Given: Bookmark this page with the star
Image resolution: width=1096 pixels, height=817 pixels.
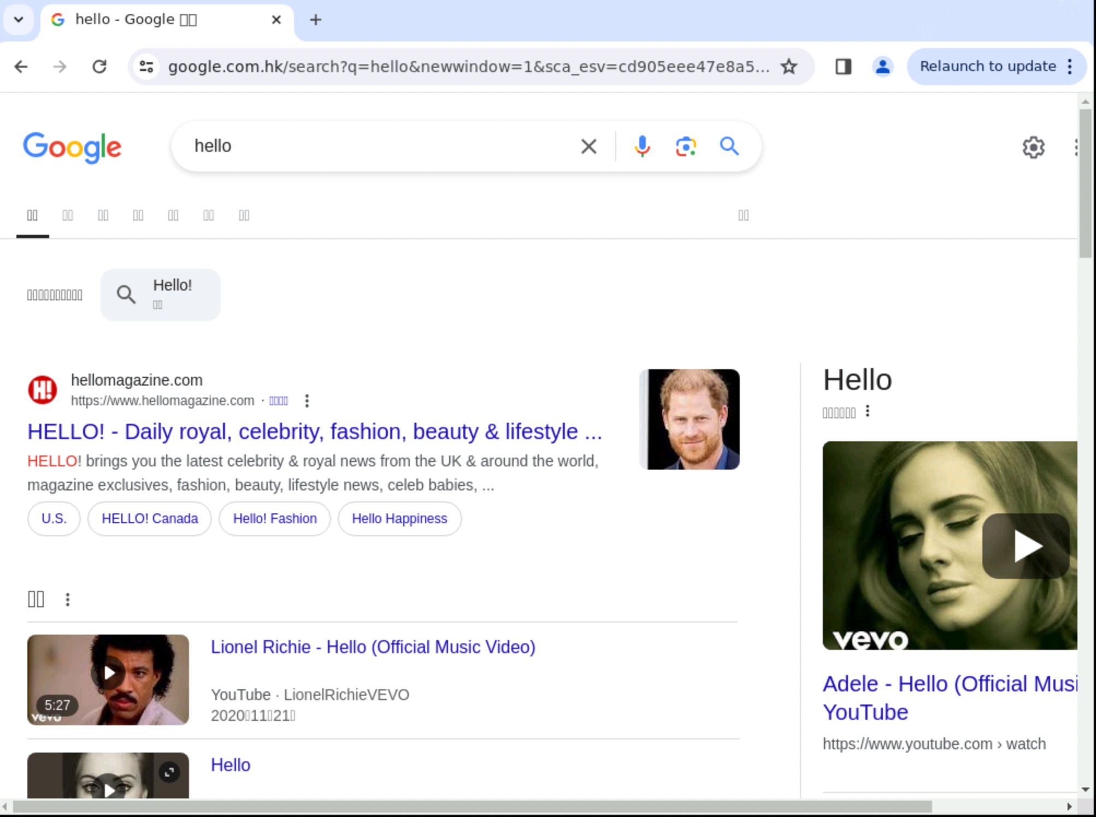Looking at the screenshot, I should click(789, 66).
